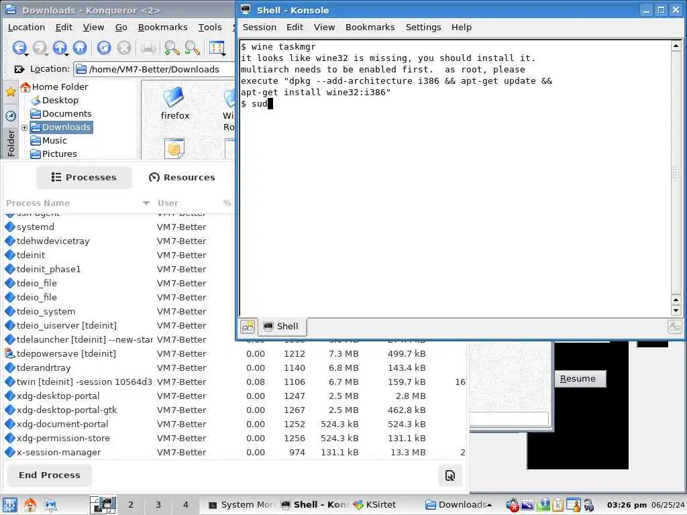
Task: Switch to virtual desktop 3
Action: [x=158, y=504]
